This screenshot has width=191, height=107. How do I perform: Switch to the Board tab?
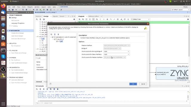pyautogui.click(x=62, y=16)
